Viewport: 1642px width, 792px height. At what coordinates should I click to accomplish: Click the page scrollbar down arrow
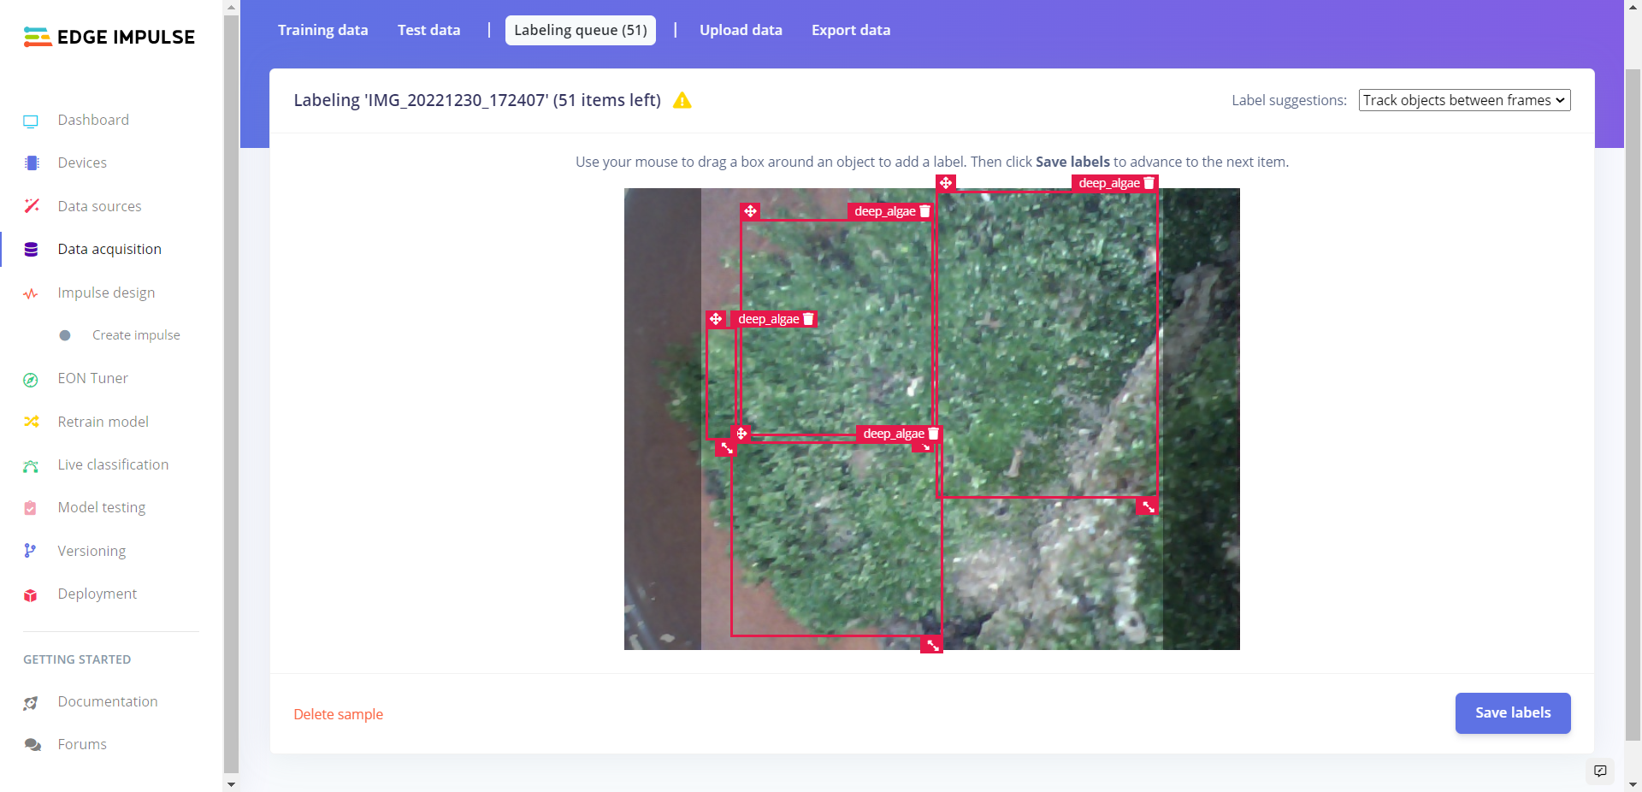pyautogui.click(x=1633, y=784)
